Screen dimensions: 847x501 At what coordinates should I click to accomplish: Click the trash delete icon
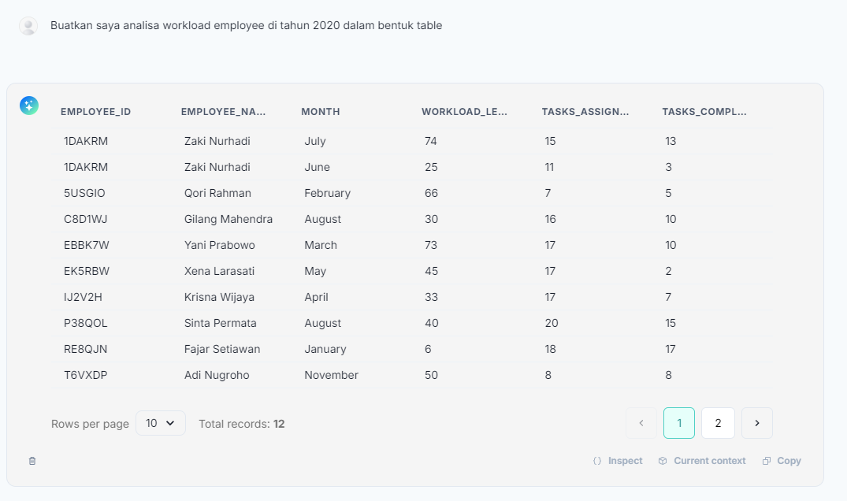click(x=32, y=461)
